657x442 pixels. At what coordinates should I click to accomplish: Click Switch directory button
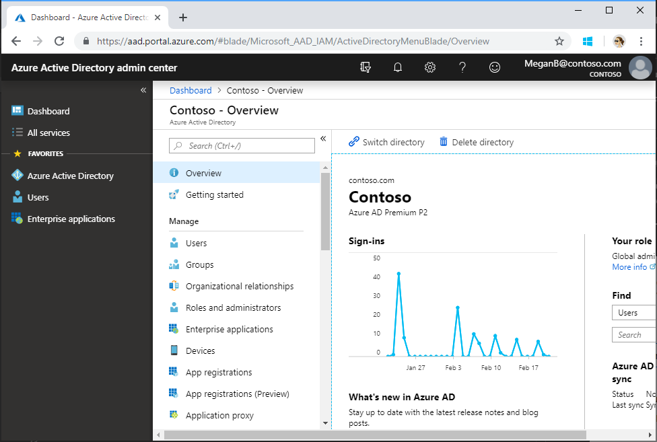(386, 142)
